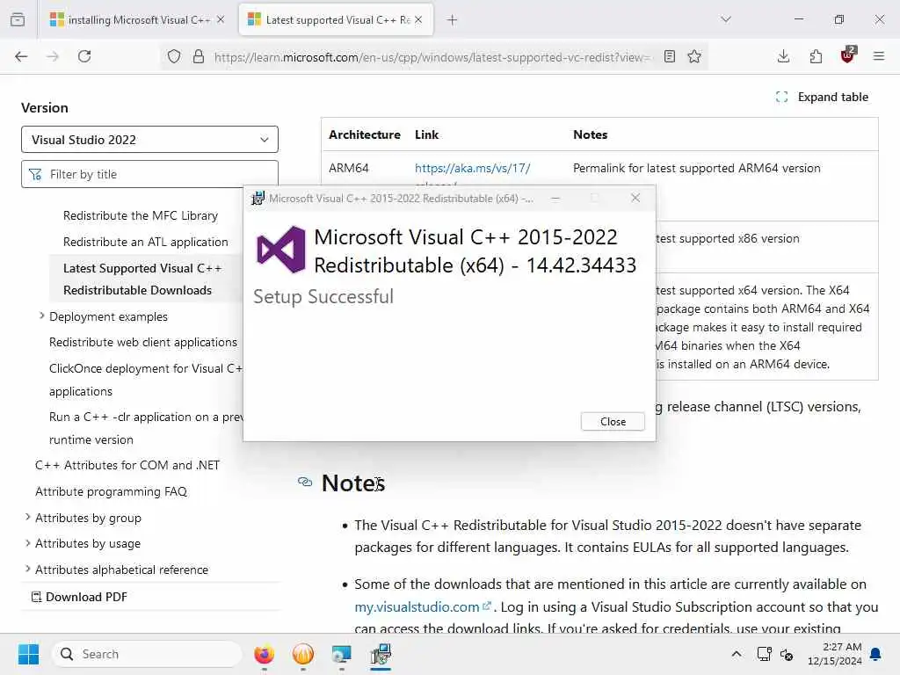Click the setup dialog title bar icon
900x675 pixels.
tap(258, 198)
